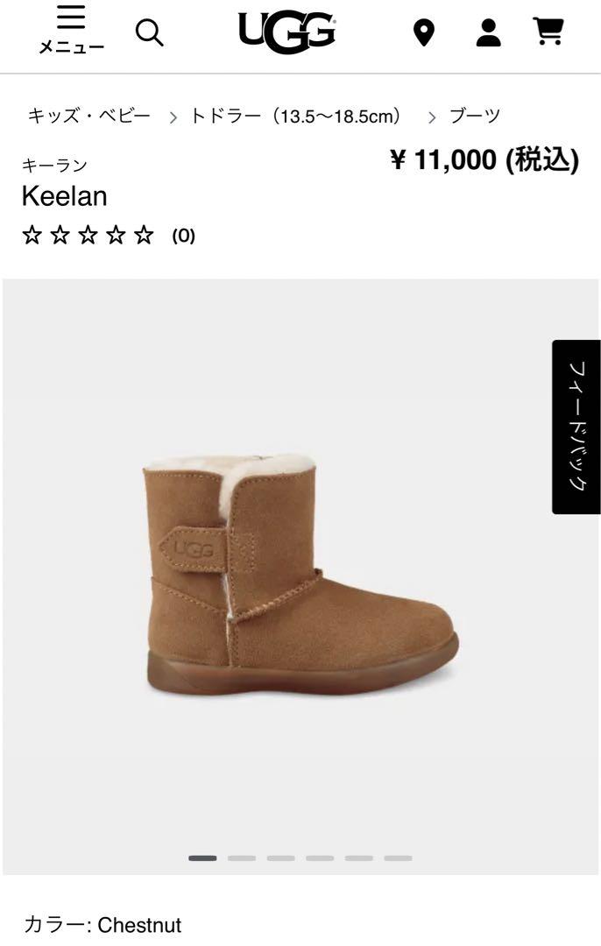This screenshot has height=946, width=601.
Task: Select the first carousel image indicator
Action: 202,858
